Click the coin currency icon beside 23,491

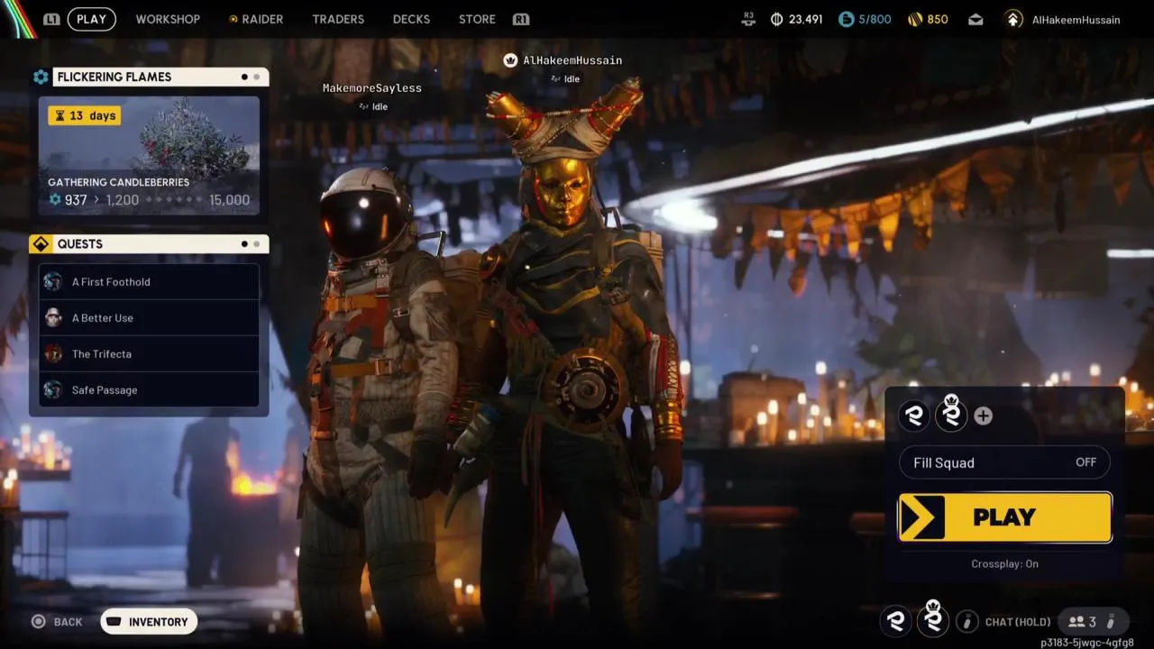pyautogui.click(x=776, y=19)
